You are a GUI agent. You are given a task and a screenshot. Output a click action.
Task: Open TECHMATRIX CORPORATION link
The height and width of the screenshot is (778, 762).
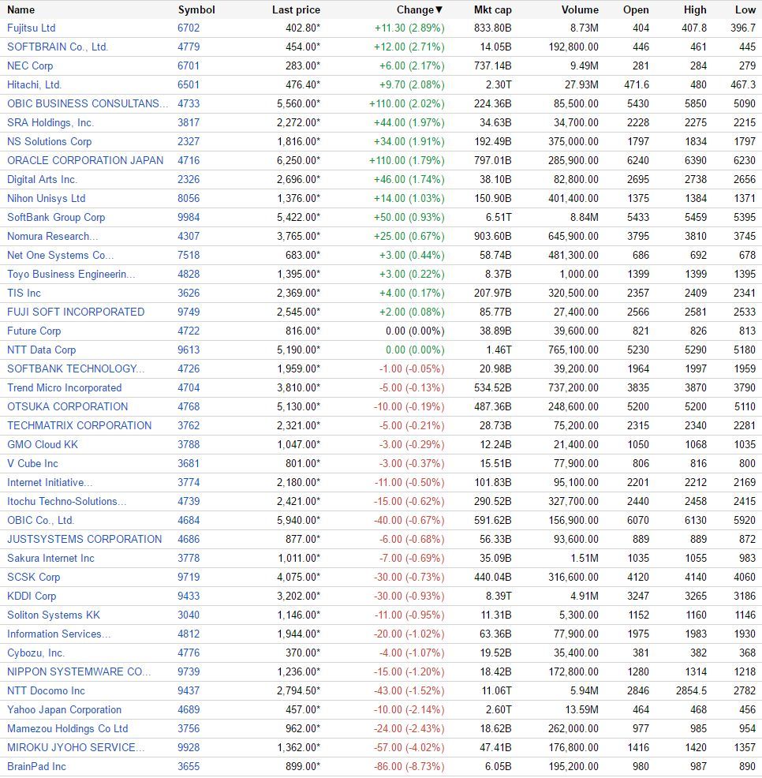pyautogui.click(x=80, y=425)
